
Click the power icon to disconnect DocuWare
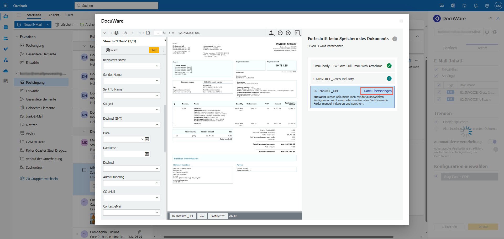(x=487, y=31)
